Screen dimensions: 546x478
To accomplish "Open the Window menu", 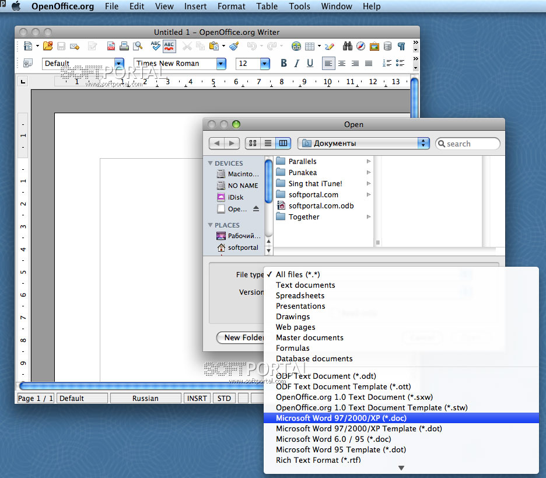I will [337, 6].
